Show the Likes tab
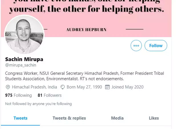The height and width of the screenshot is (129, 176). (x=154, y=118)
